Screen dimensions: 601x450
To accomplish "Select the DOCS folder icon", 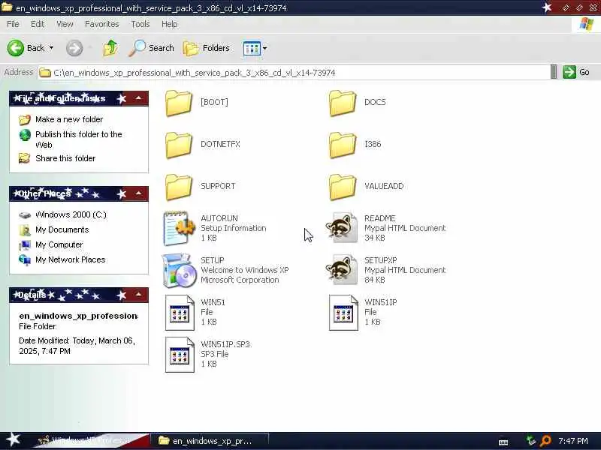I will tap(343, 103).
